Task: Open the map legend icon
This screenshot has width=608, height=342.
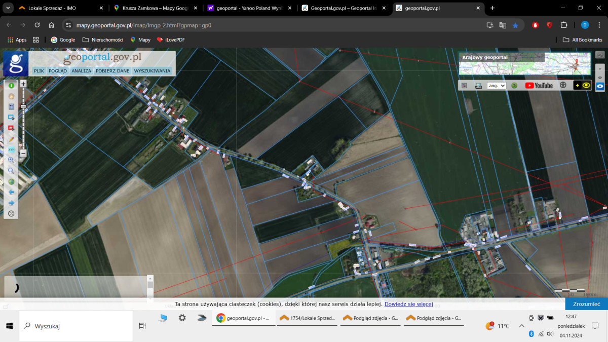Action: point(464,86)
